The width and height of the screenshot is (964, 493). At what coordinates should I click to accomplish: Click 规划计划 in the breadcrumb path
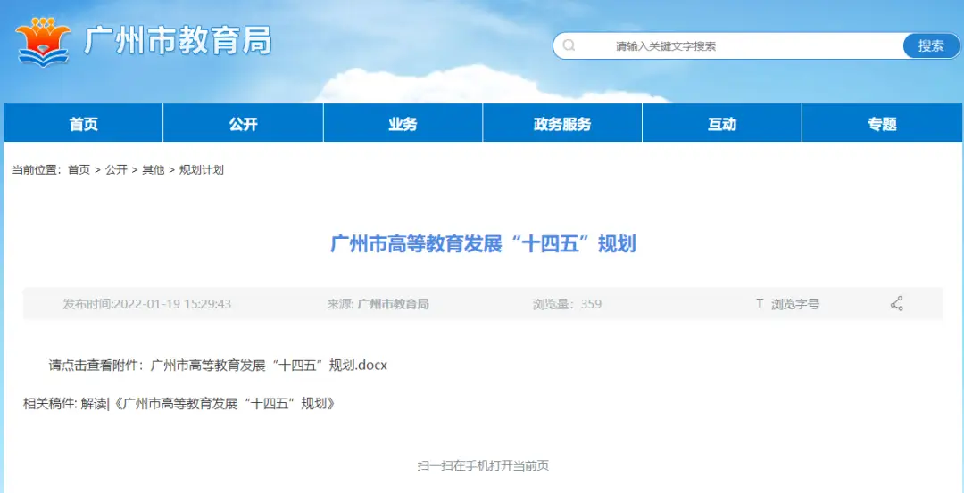[202, 170]
